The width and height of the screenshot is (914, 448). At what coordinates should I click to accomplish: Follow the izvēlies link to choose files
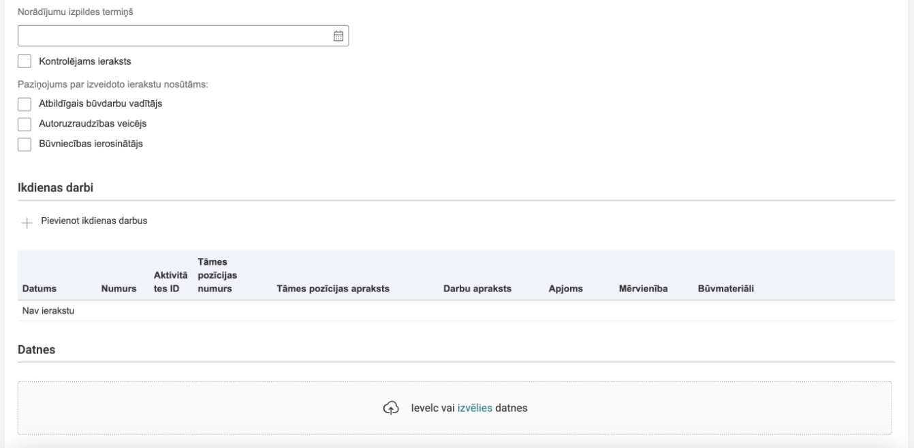475,409
